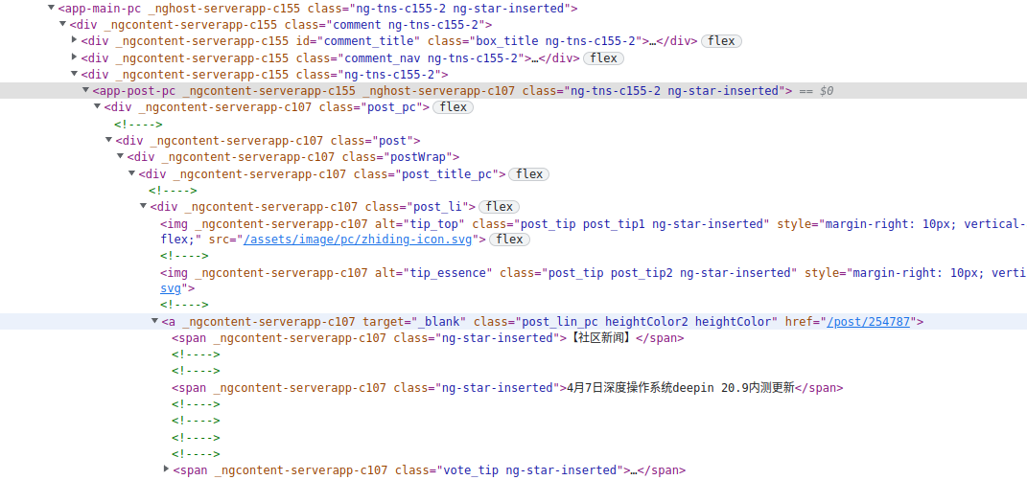Collapse the post_pc div node
This screenshot has height=480, width=1027.
pos(98,106)
